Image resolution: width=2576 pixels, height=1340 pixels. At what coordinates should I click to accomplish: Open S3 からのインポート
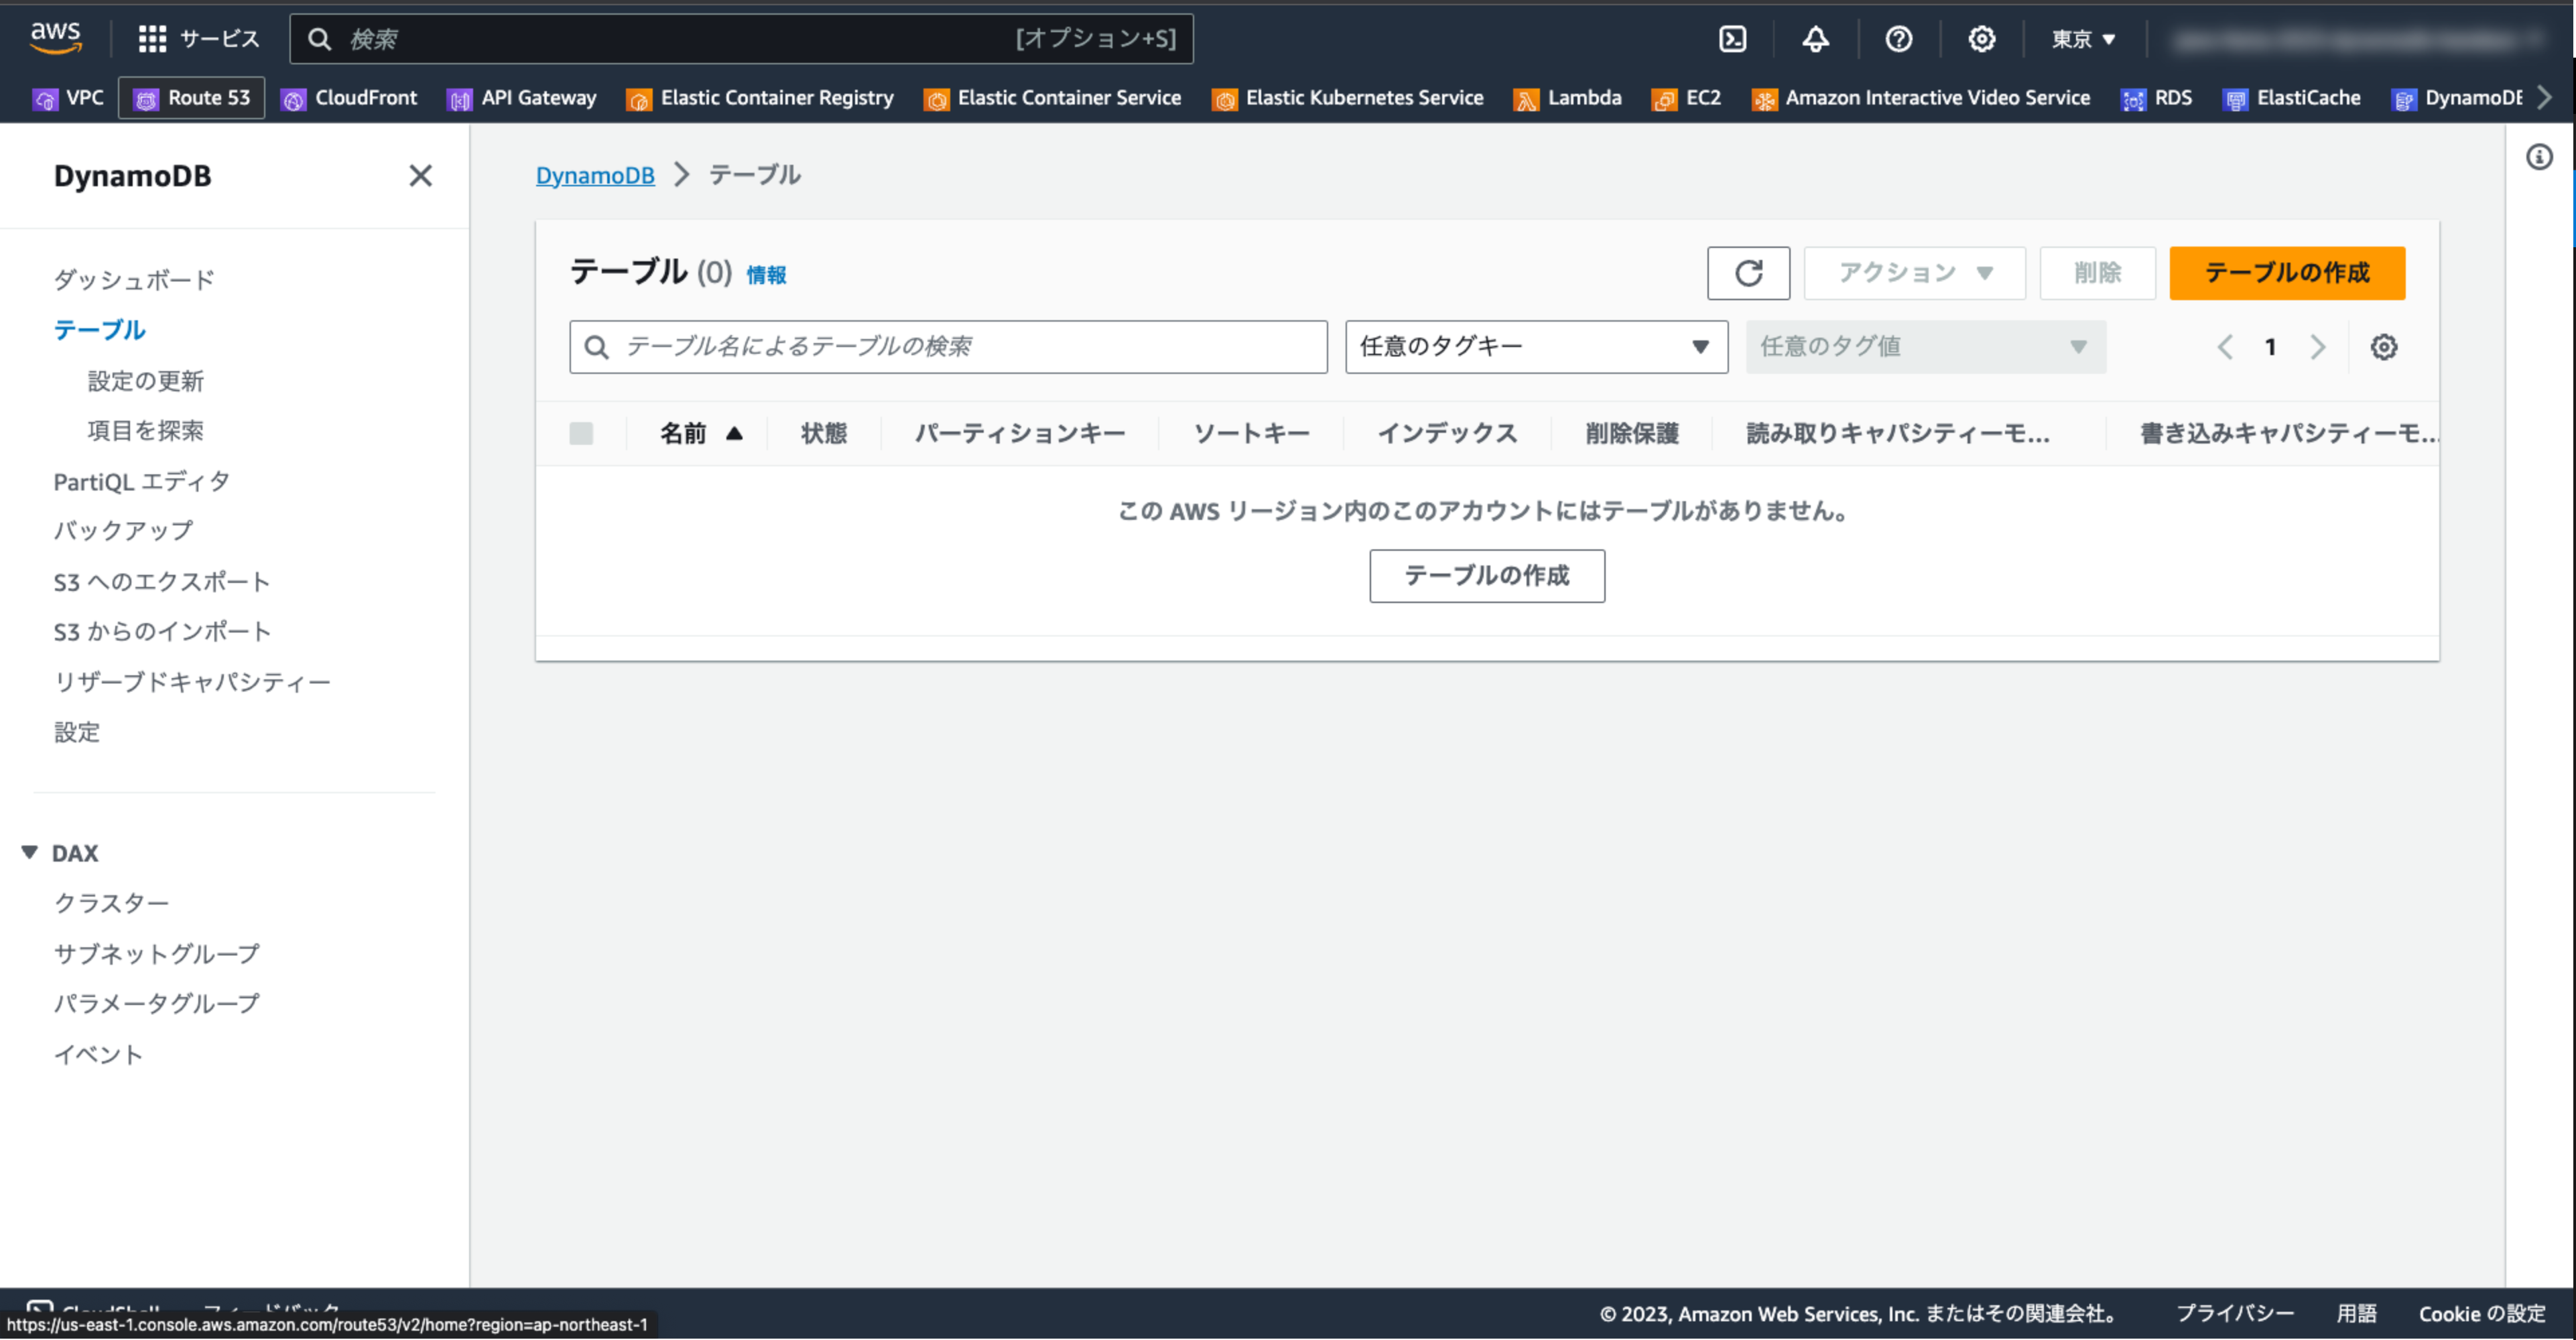click(162, 632)
